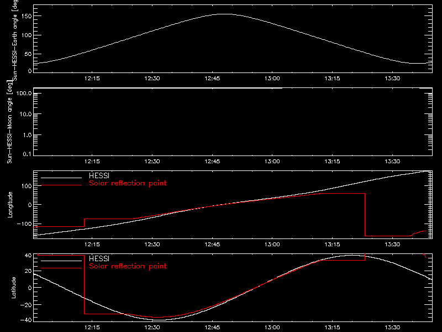Screen dimensions: 442x332
Task: Click white HESSI legend line in Longitude plot
Action: (x=61, y=178)
